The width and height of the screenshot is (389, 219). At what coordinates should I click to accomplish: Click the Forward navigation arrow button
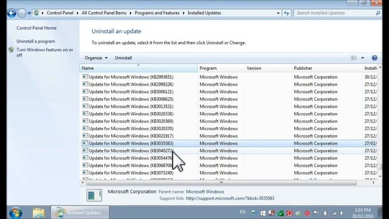click(22, 13)
